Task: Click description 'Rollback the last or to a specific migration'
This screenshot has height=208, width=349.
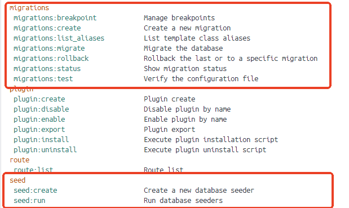Action: [x=231, y=59]
